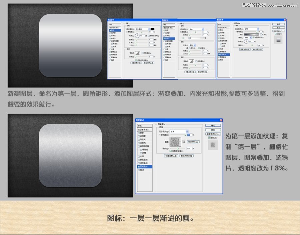The width and height of the screenshot is (300, 235).
Task: Select 边缘 source radio in Inner Glow dialog
Action: pyautogui.click(x=199, y=48)
